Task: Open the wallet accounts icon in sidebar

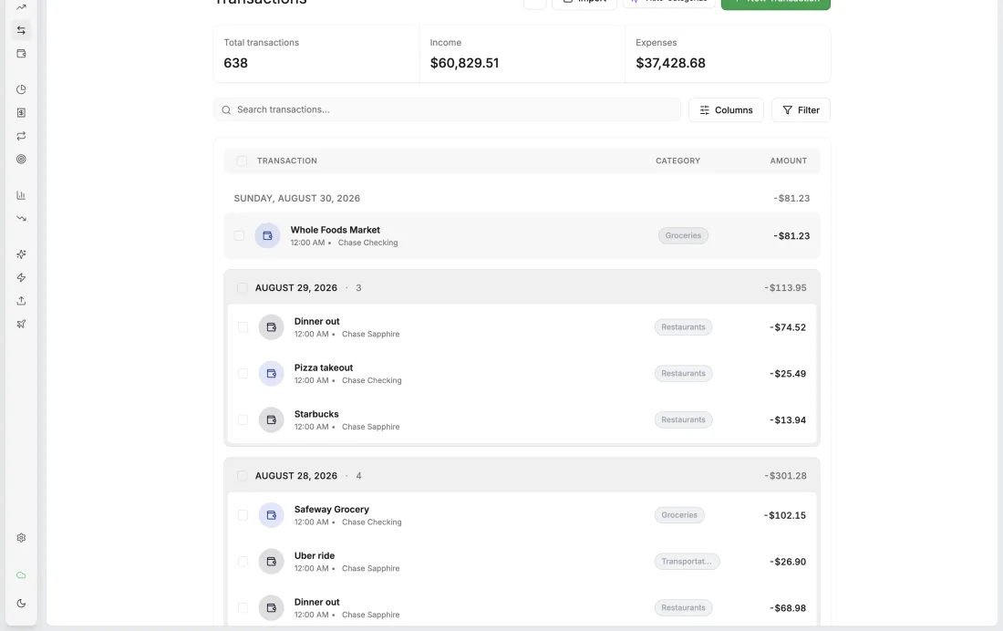Action: tap(21, 54)
